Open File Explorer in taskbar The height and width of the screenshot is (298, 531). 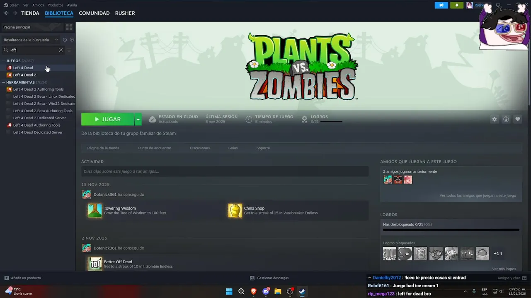pos(278,291)
